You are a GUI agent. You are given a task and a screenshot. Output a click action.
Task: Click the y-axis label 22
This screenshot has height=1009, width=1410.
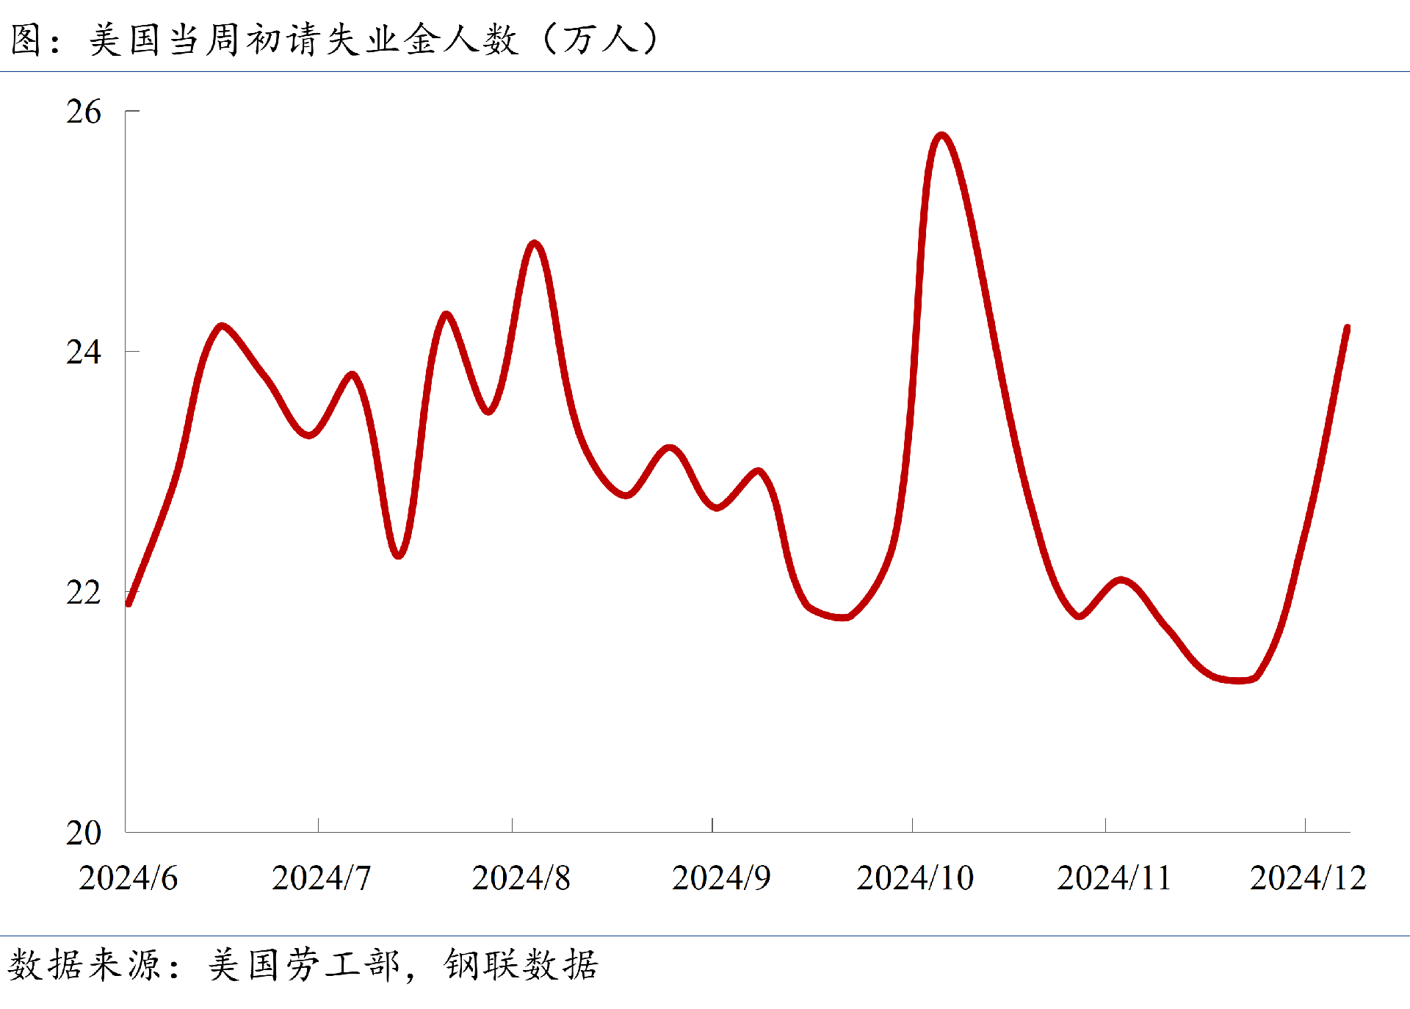pos(83,593)
